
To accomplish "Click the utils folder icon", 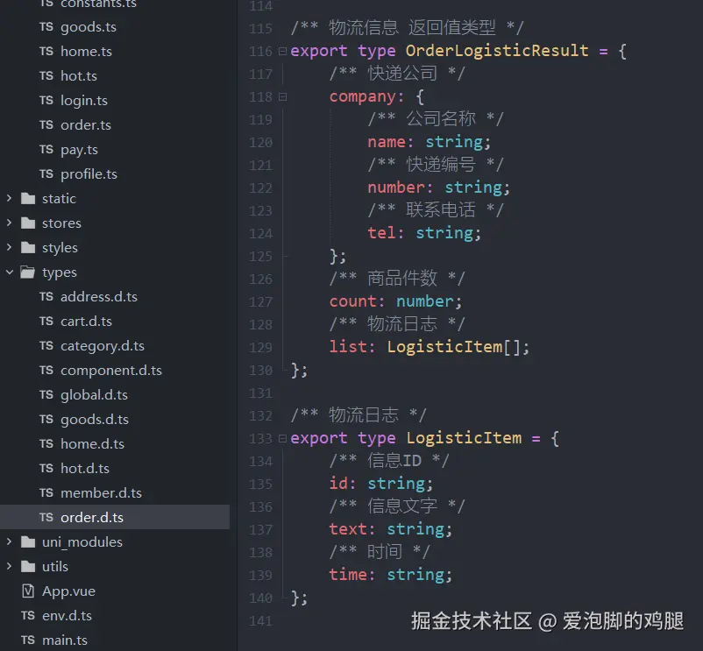I will [28, 567].
